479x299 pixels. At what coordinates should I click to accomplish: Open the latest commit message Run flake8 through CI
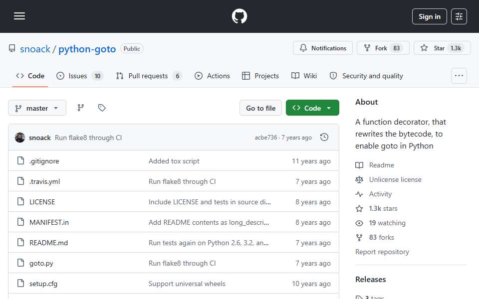click(x=88, y=138)
